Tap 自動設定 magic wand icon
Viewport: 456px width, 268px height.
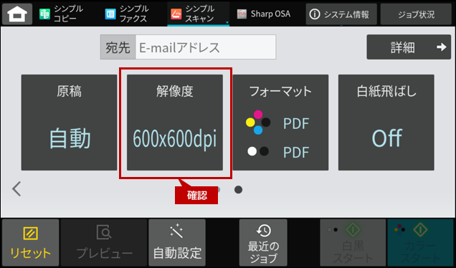tap(177, 231)
